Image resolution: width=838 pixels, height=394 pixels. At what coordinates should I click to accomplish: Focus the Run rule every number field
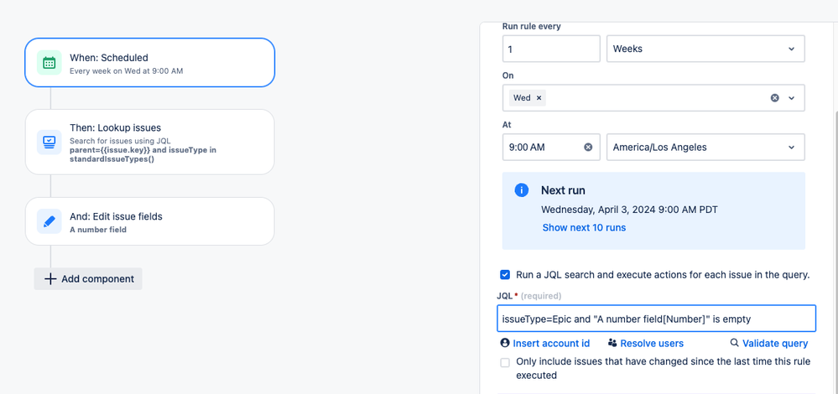[x=551, y=49]
